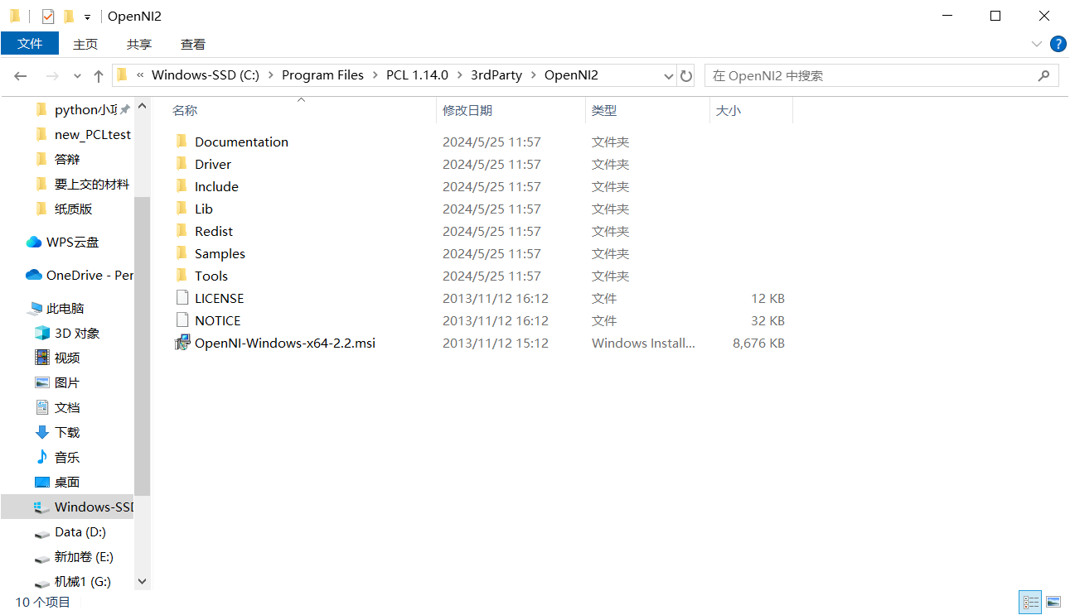Click the 下载 download arrow icon
The image size is (1070, 615).
pyautogui.click(x=42, y=432)
